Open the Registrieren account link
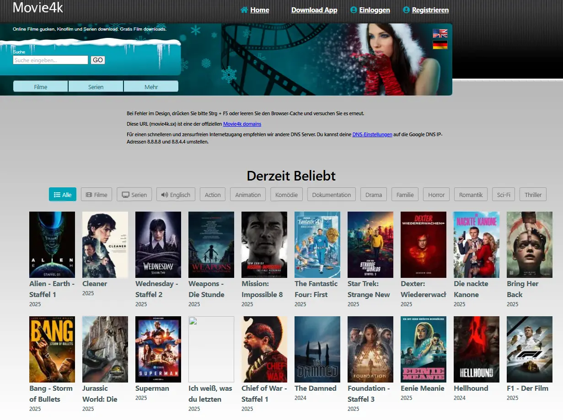The height and width of the screenshot is (420, 563). tap(426, 10)
